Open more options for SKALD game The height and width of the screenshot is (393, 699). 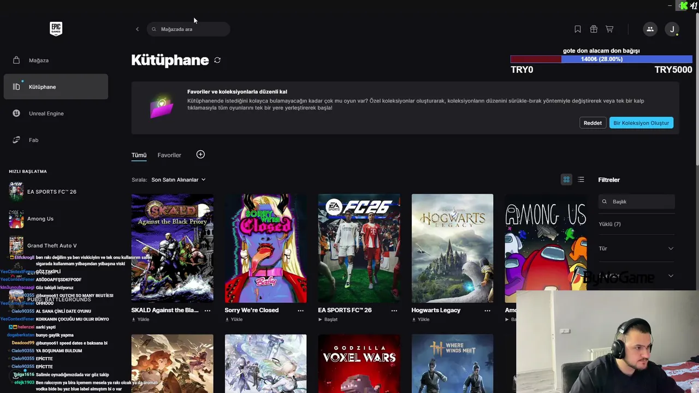[207, 310]
